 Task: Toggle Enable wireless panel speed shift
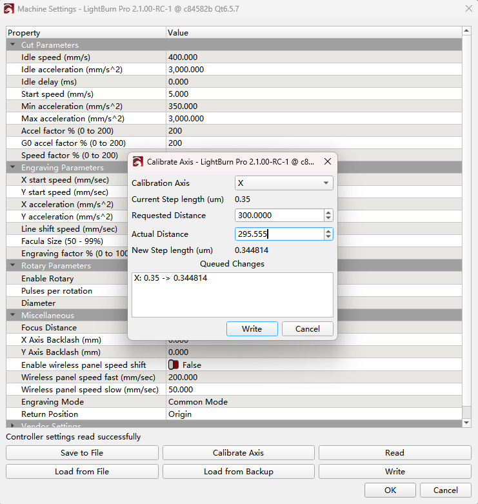(x=174, y=365)
